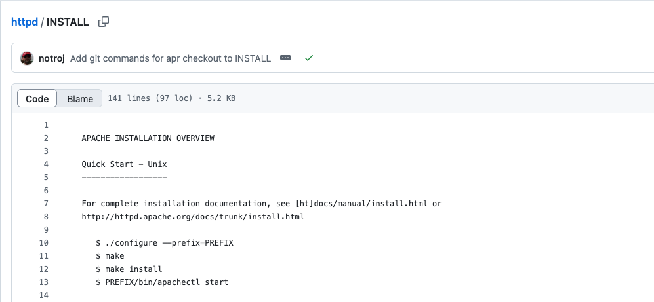Open the green check commit status icon
Viewport: 654px width, 302px height.
coord(309,58)
